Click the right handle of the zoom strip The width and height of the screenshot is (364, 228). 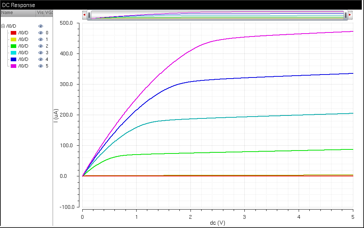[x=346, y=15]
